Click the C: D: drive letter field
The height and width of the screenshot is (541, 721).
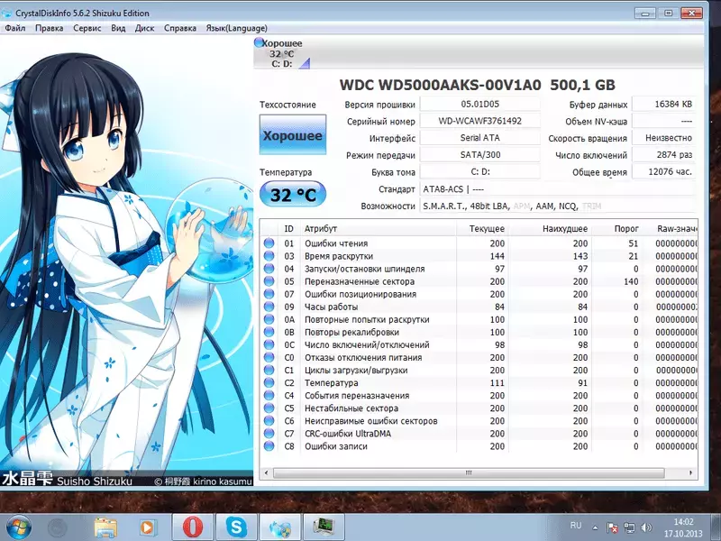tap(480, 172)
